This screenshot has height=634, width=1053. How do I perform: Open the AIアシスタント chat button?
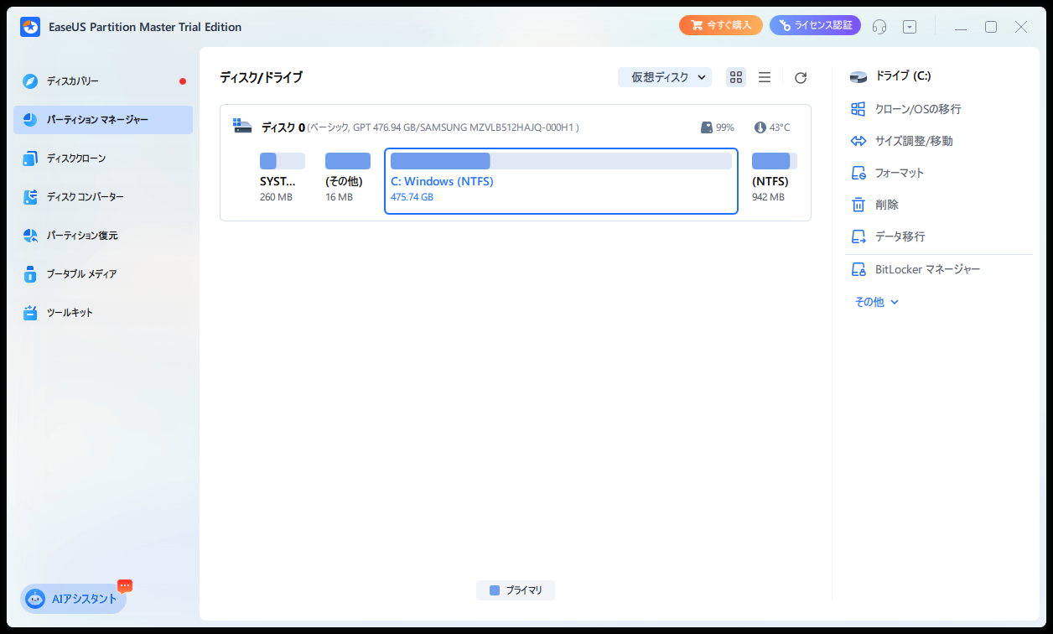coord(74,599)
